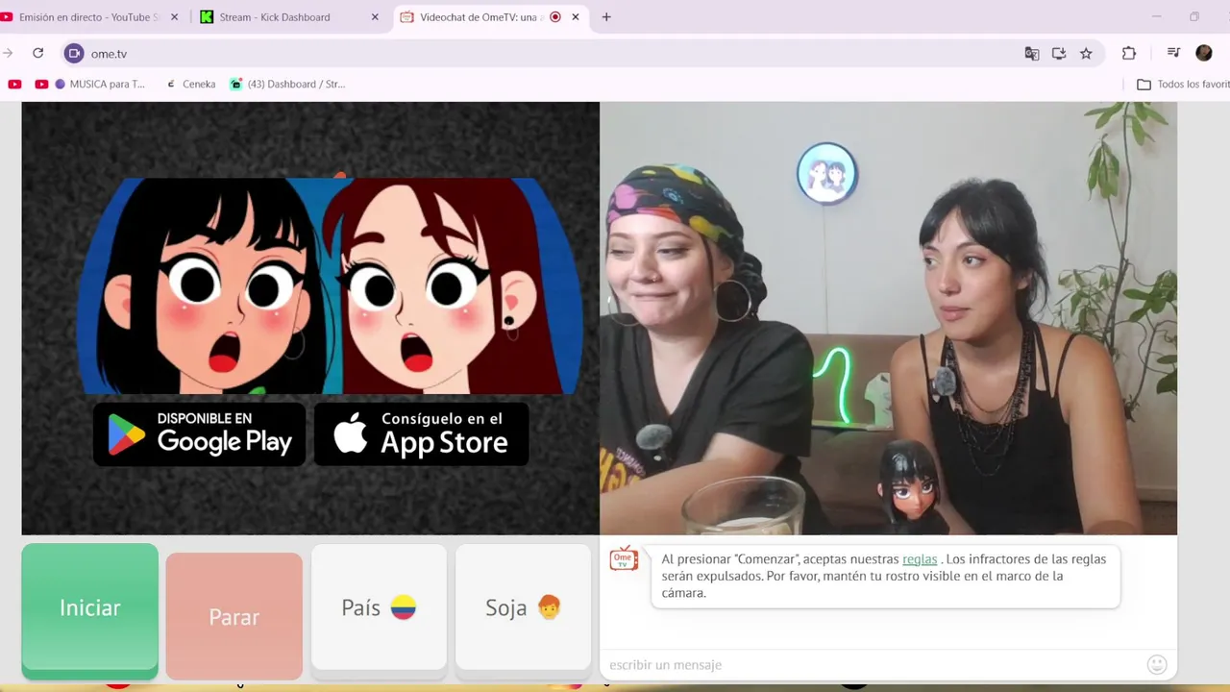This screenshot has height=692, width=1230.
Task: Open the reglas link in chat notice
Action: (920, 559)
